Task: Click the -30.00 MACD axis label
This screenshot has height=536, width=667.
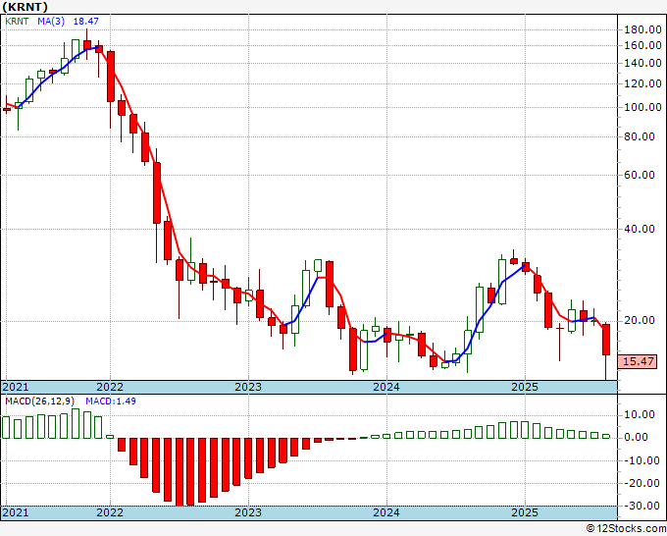Action: click(641, 506)
